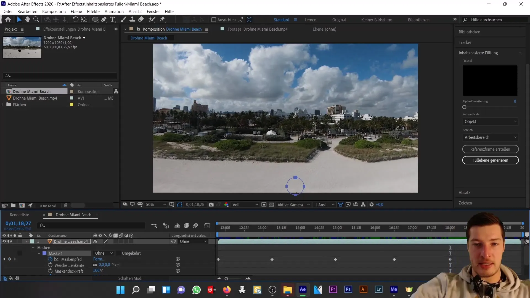Select the Clone Stamp tool

click(x=132, y=20)
